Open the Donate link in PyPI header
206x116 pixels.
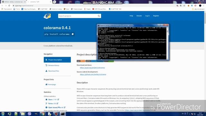click(x=139, y=16)
